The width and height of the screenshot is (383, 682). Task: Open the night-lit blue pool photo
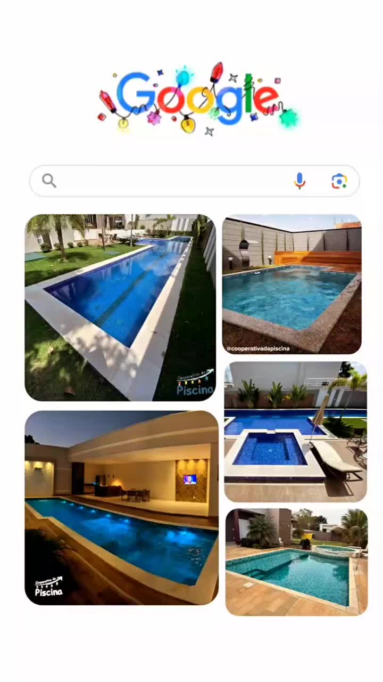coord(121,508)
